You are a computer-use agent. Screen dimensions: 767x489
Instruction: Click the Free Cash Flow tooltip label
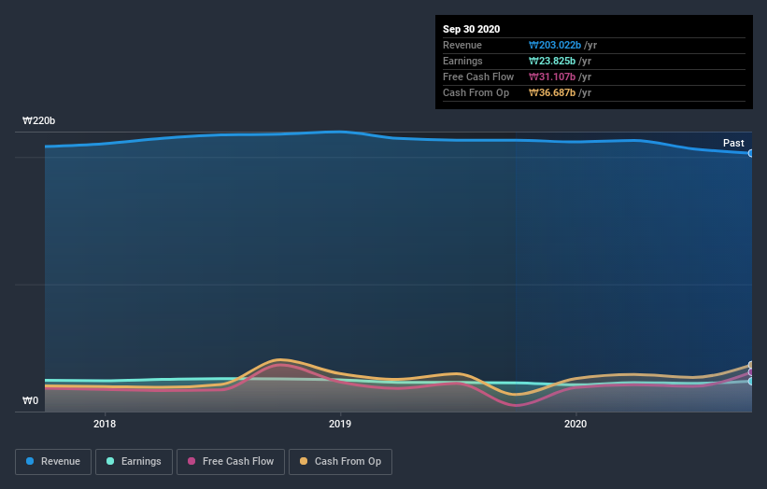pyautogui.click(x=478, y=77)
